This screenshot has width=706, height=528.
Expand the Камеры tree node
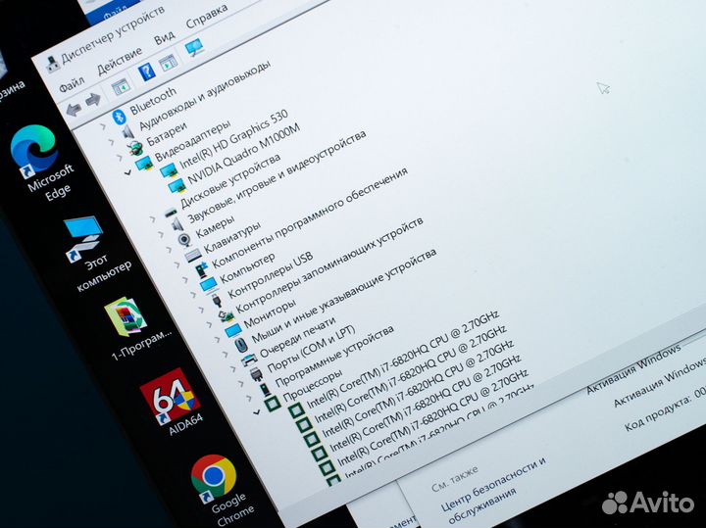(169, 249)
